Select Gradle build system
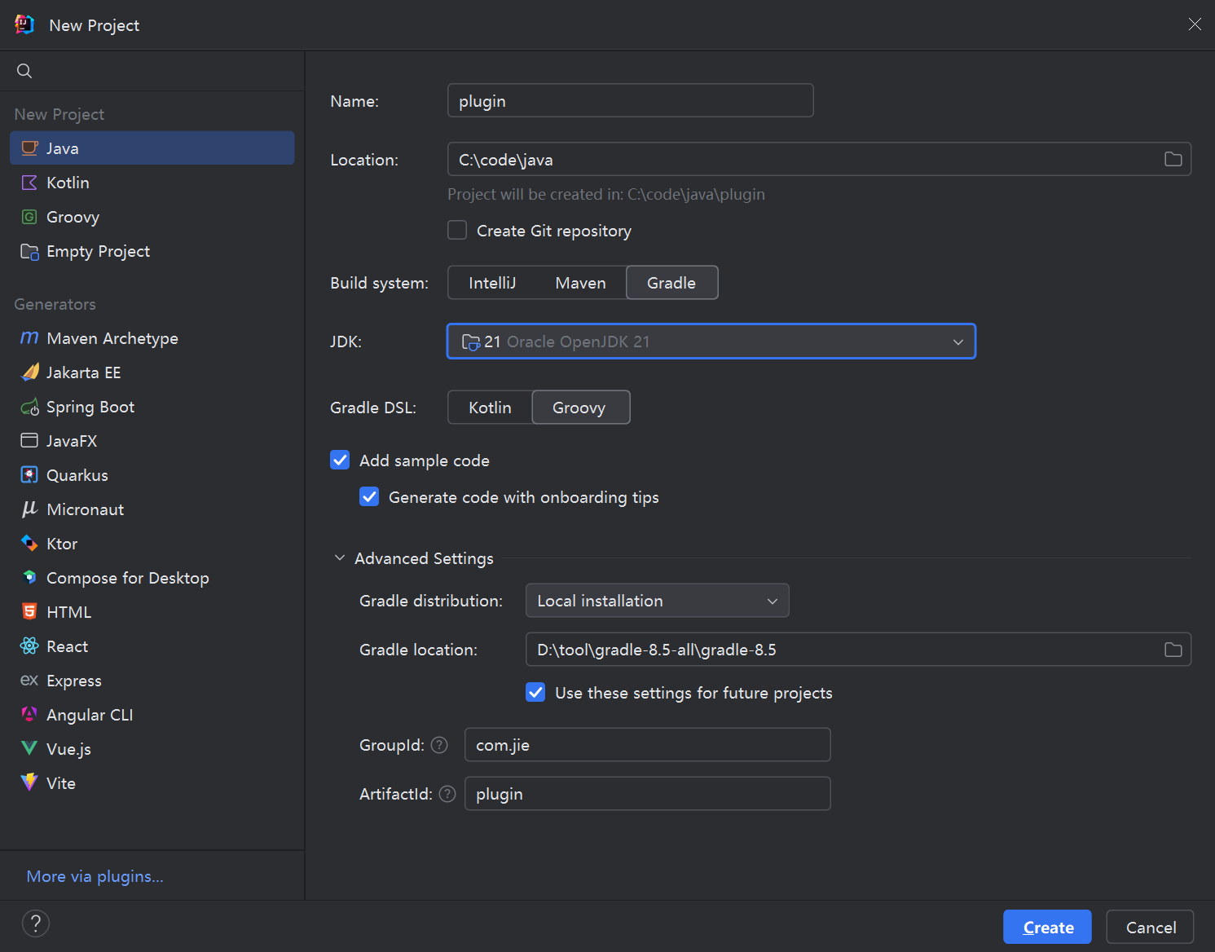This screenshot has height=952, width=1215. coord(671,283)
